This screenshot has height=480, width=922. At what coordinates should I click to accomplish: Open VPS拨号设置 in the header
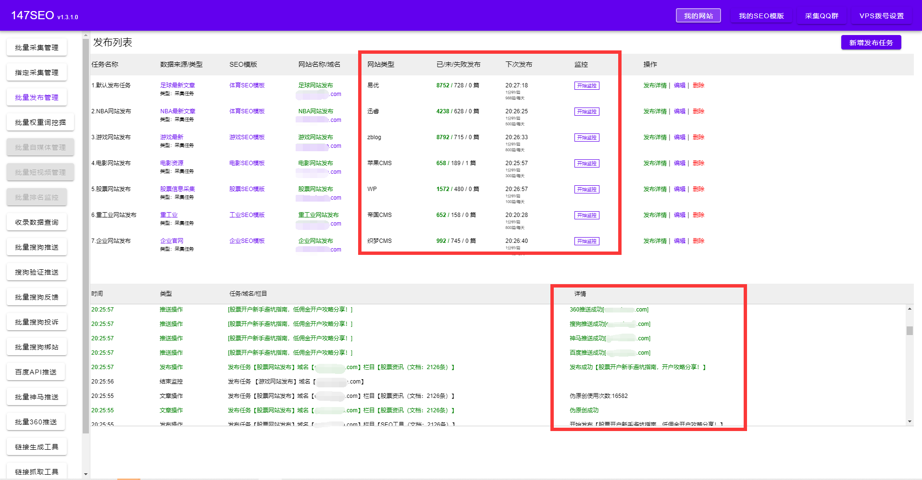coord(882,16)
